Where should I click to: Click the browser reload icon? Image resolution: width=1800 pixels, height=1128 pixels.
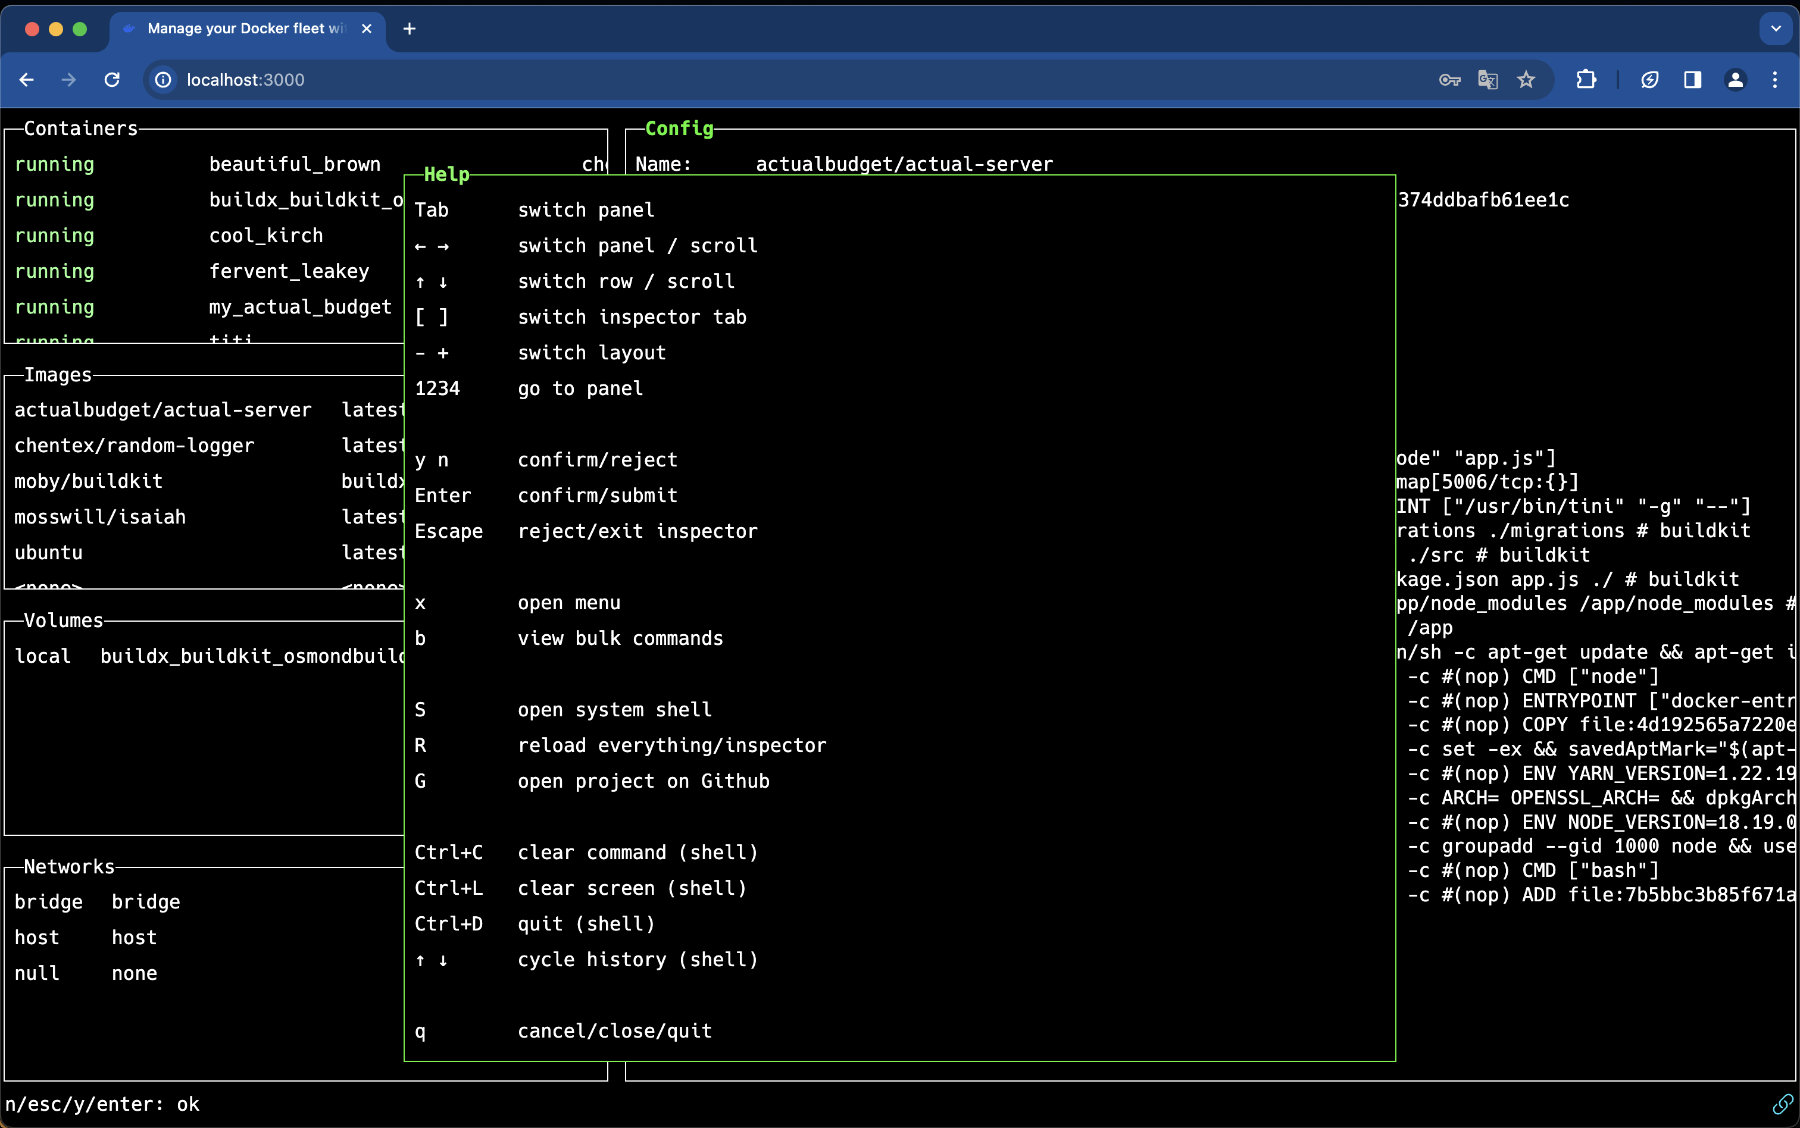pos(112,80)
